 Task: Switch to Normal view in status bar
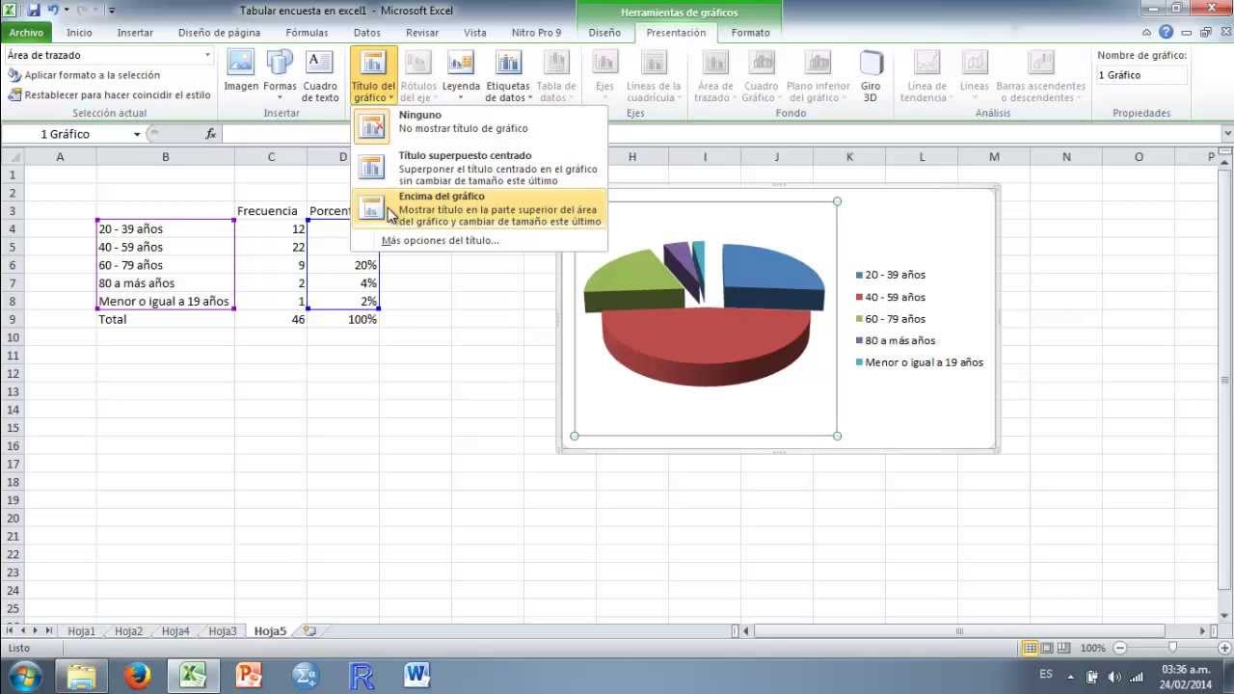click(x=1031, y=649)
